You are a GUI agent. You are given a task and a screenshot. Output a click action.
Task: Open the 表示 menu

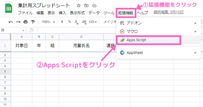51,13
